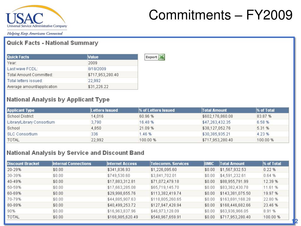Click the BMIC column header
The height and width of the screenshot is (226, 301).
click(x=212, y=164)
